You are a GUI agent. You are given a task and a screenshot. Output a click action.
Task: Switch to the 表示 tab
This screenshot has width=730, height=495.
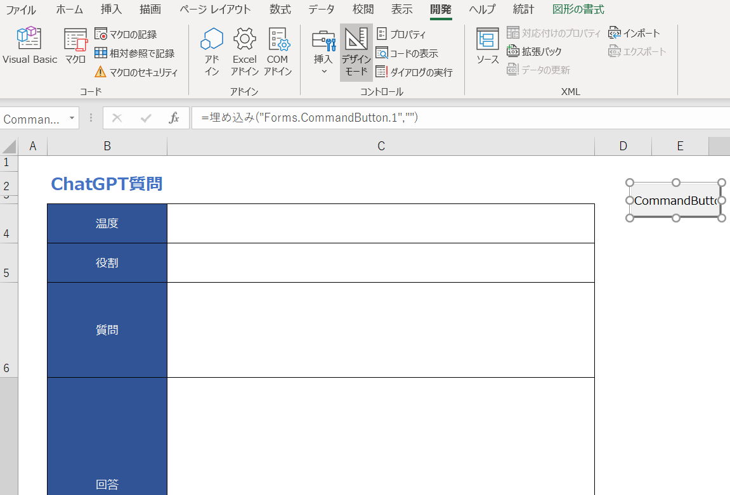click(401, 10)
